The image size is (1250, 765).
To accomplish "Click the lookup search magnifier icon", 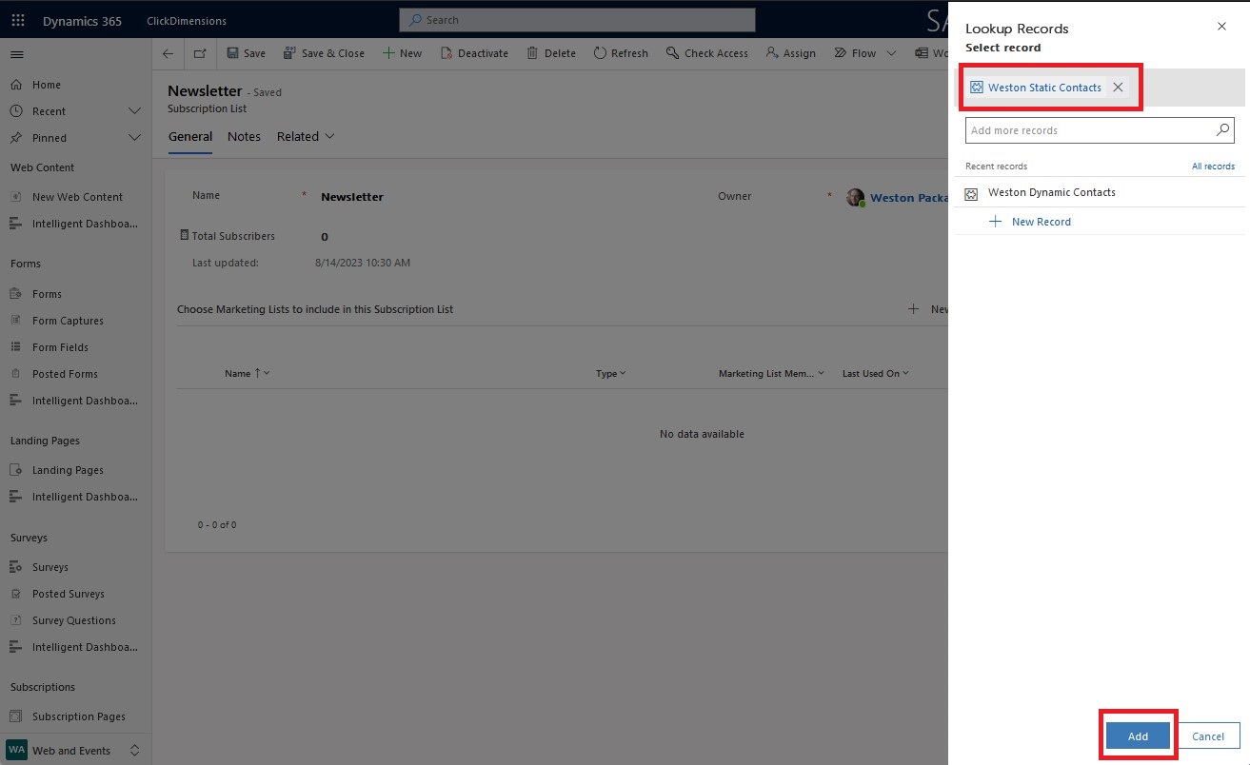I will [1223, 130].
